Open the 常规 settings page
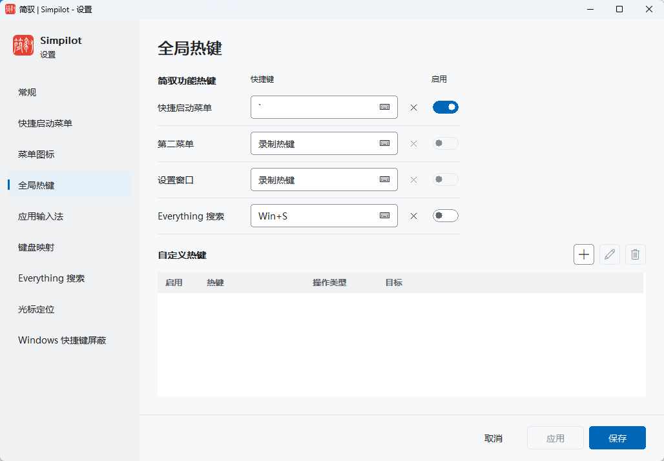The height and width of the screenshot is (461, 664). coord(70,92)
